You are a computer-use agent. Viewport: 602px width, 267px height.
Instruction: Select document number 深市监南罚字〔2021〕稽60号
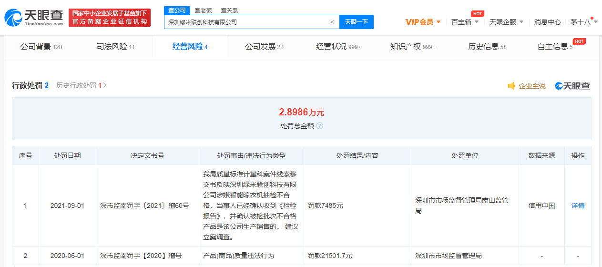(x=144, y=205)
